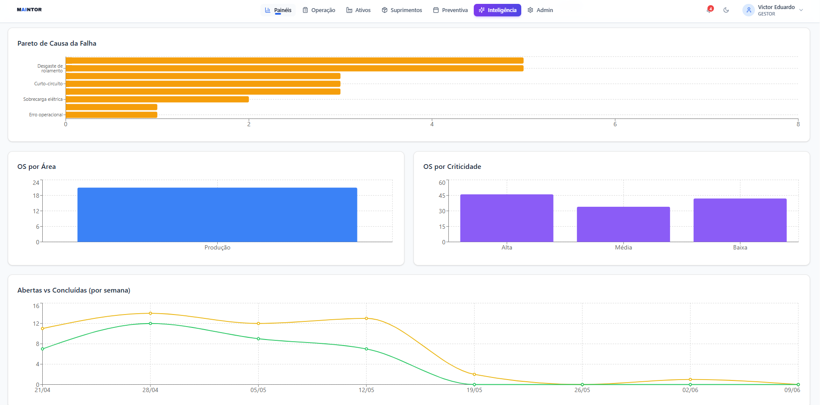Click the Victor Eduardo name
Image resolution: width=820 pixels, height=405 pixels.
click(776, 7)
